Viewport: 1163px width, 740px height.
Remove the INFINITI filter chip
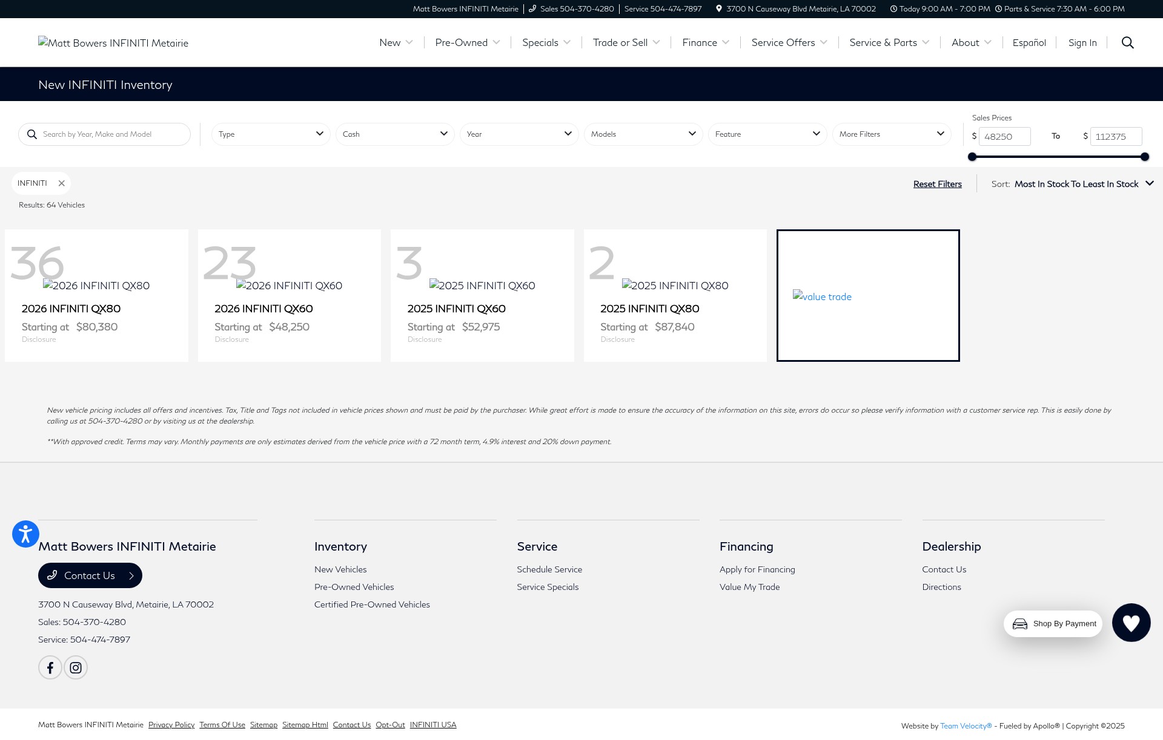click(x=61, y=183)
